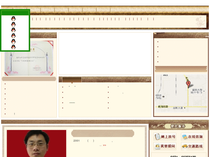The width and height of the screenshot is (210, 157).
Task: Open the 在线咨询 online consultation button
Action: pyautogui.click(x=192, y=137)
